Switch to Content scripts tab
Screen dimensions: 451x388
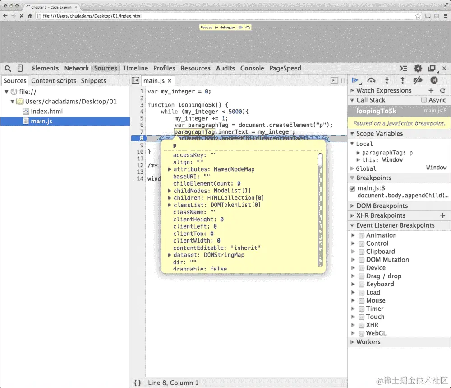pos(54,81)
